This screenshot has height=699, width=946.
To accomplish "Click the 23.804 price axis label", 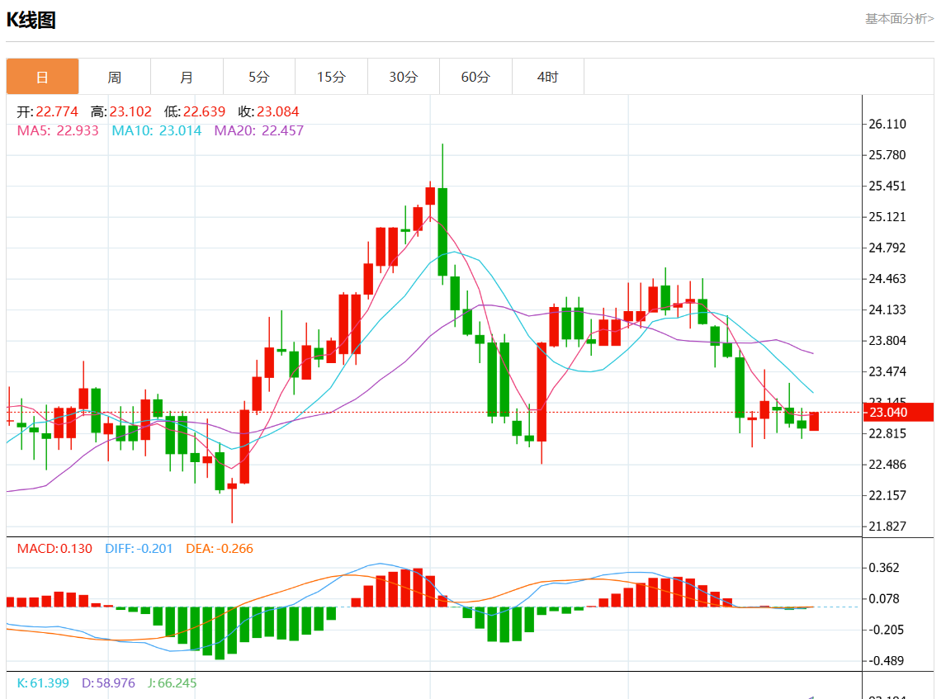I will [887, 341].
